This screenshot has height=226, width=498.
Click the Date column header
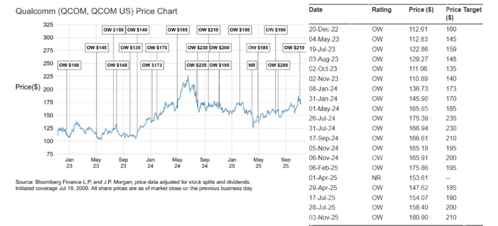pyautogui.click(x=315, y=9)
